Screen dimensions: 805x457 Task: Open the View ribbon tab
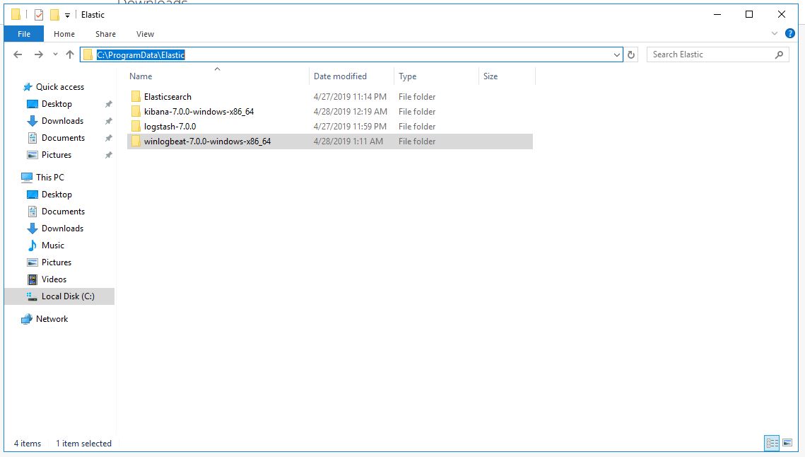(145, 34)
